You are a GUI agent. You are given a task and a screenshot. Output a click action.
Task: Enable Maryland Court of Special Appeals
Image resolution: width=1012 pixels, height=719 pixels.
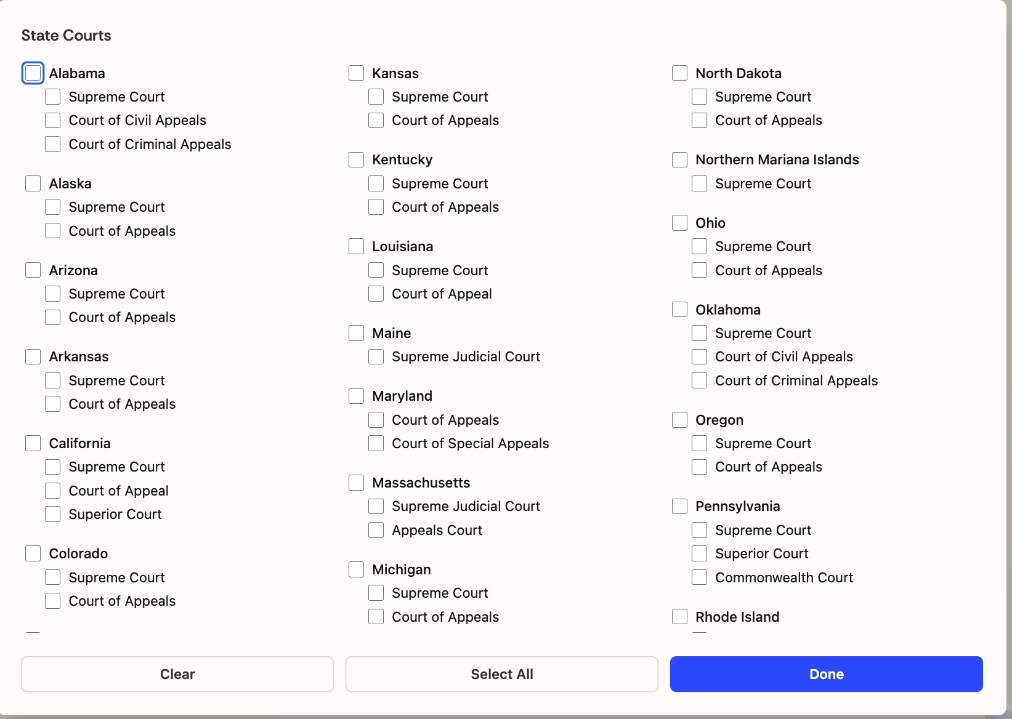coord(376,443)
